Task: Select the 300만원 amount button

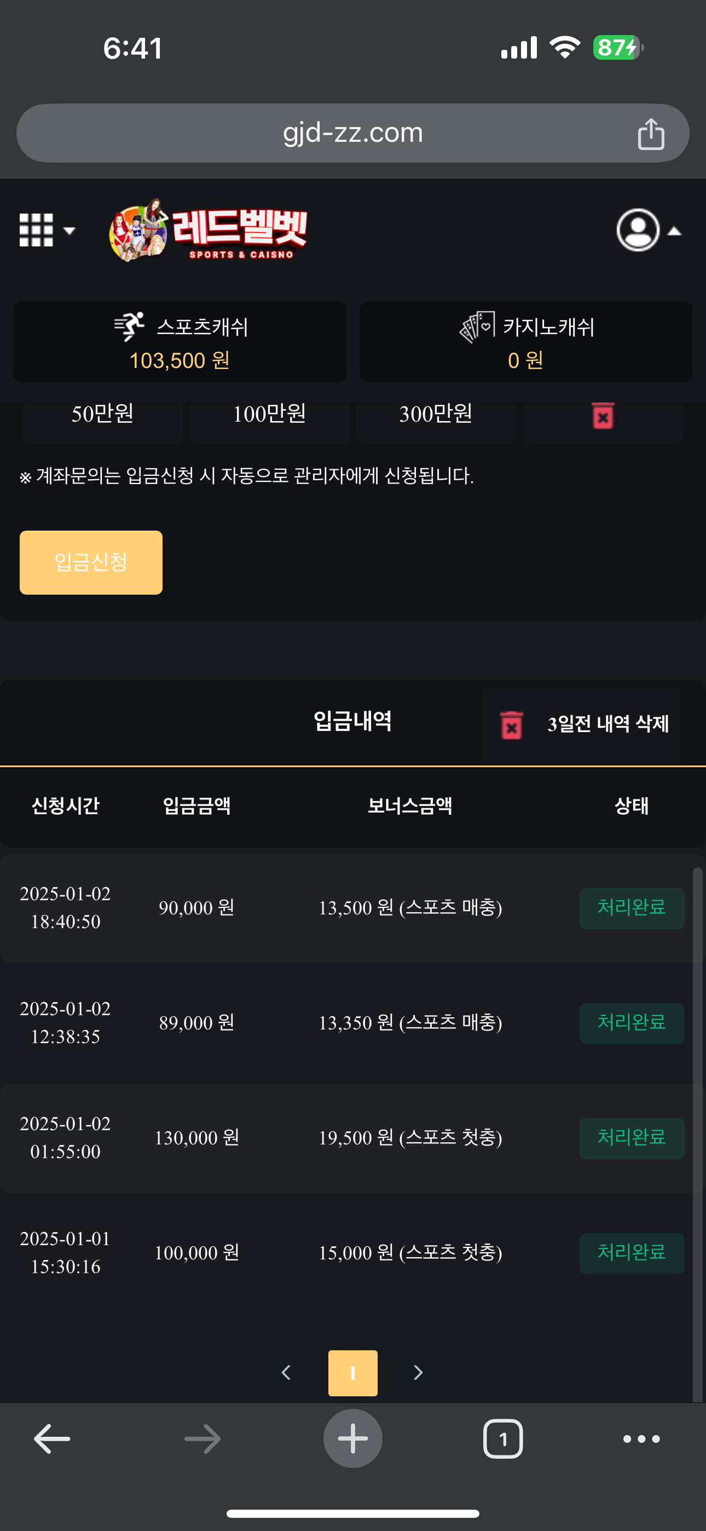Action: 436,415
